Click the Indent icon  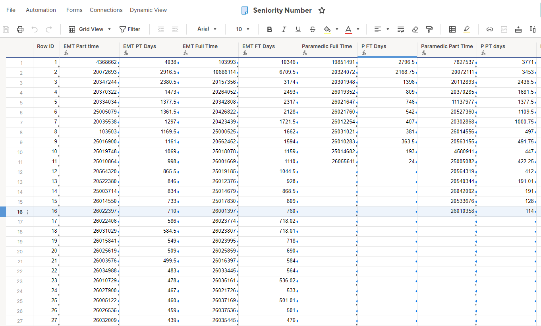(x=175, y=29)
